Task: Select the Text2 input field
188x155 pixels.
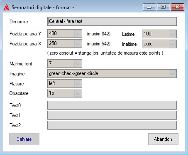Action: pyautogui.click(x=112, y=125)
